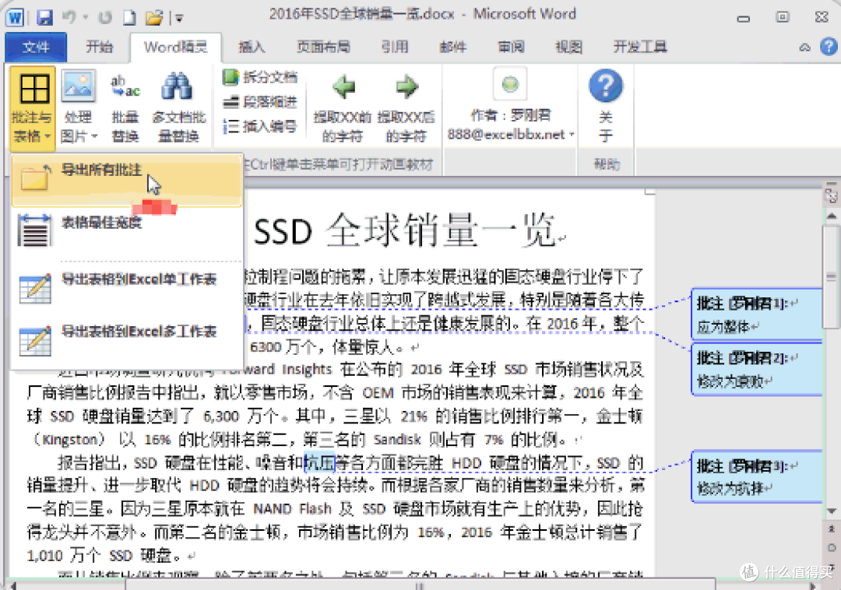This screenshot has width=841, height=590.
Task: Click the document title SSD 全球销量一览
Action: [x=404, y=230]
